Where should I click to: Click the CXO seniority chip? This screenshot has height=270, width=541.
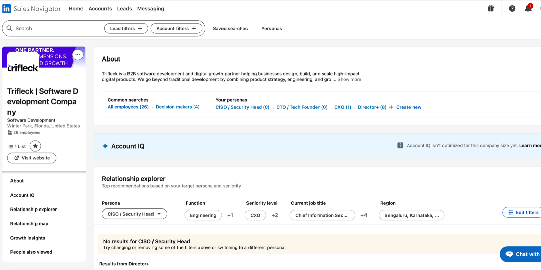click(255, 215)
